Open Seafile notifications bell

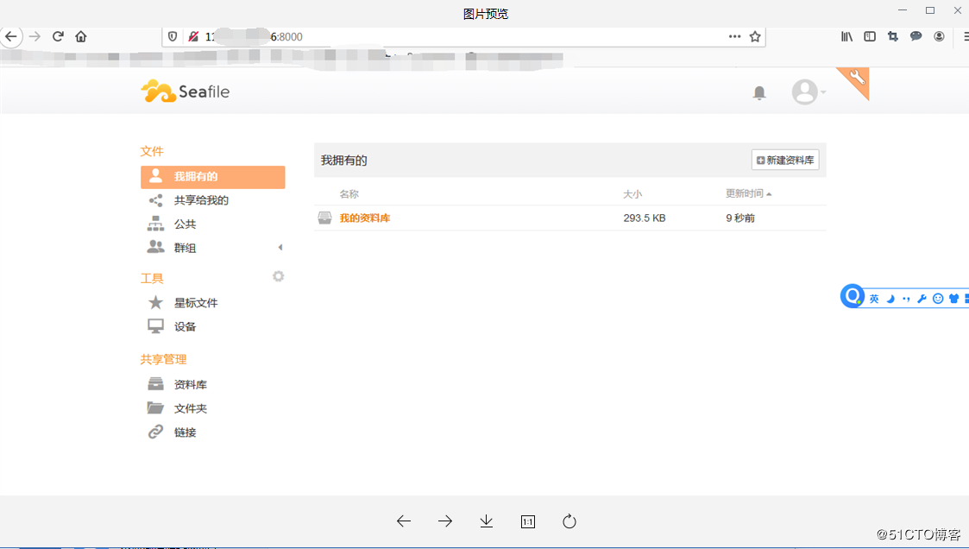coord(758,91)
